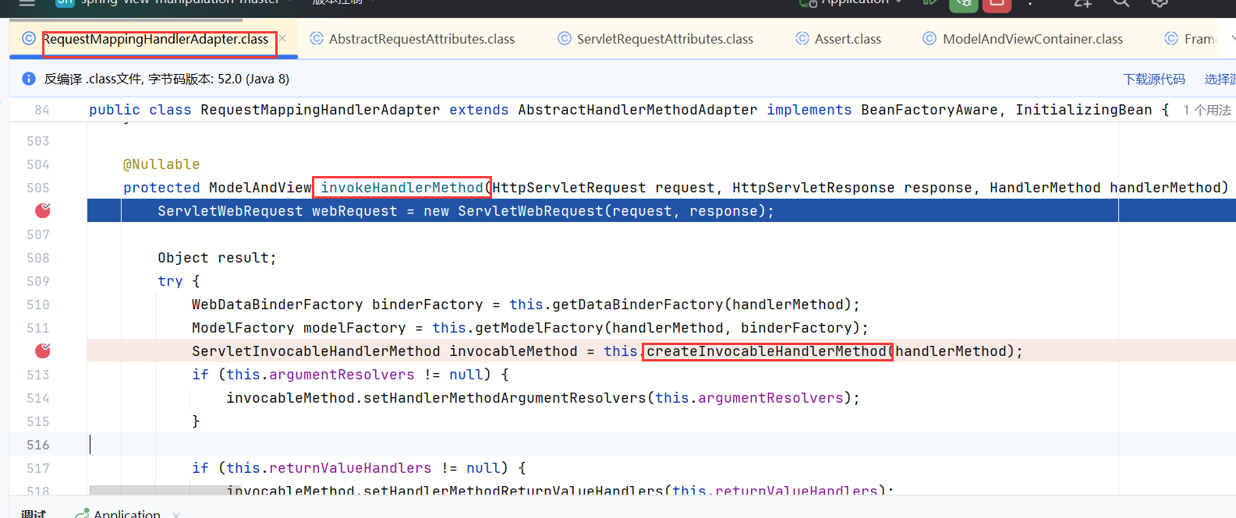Click the horizontal scrollbar in editor
This screenshot has width=1236, height=518.
tap(156, 491)
